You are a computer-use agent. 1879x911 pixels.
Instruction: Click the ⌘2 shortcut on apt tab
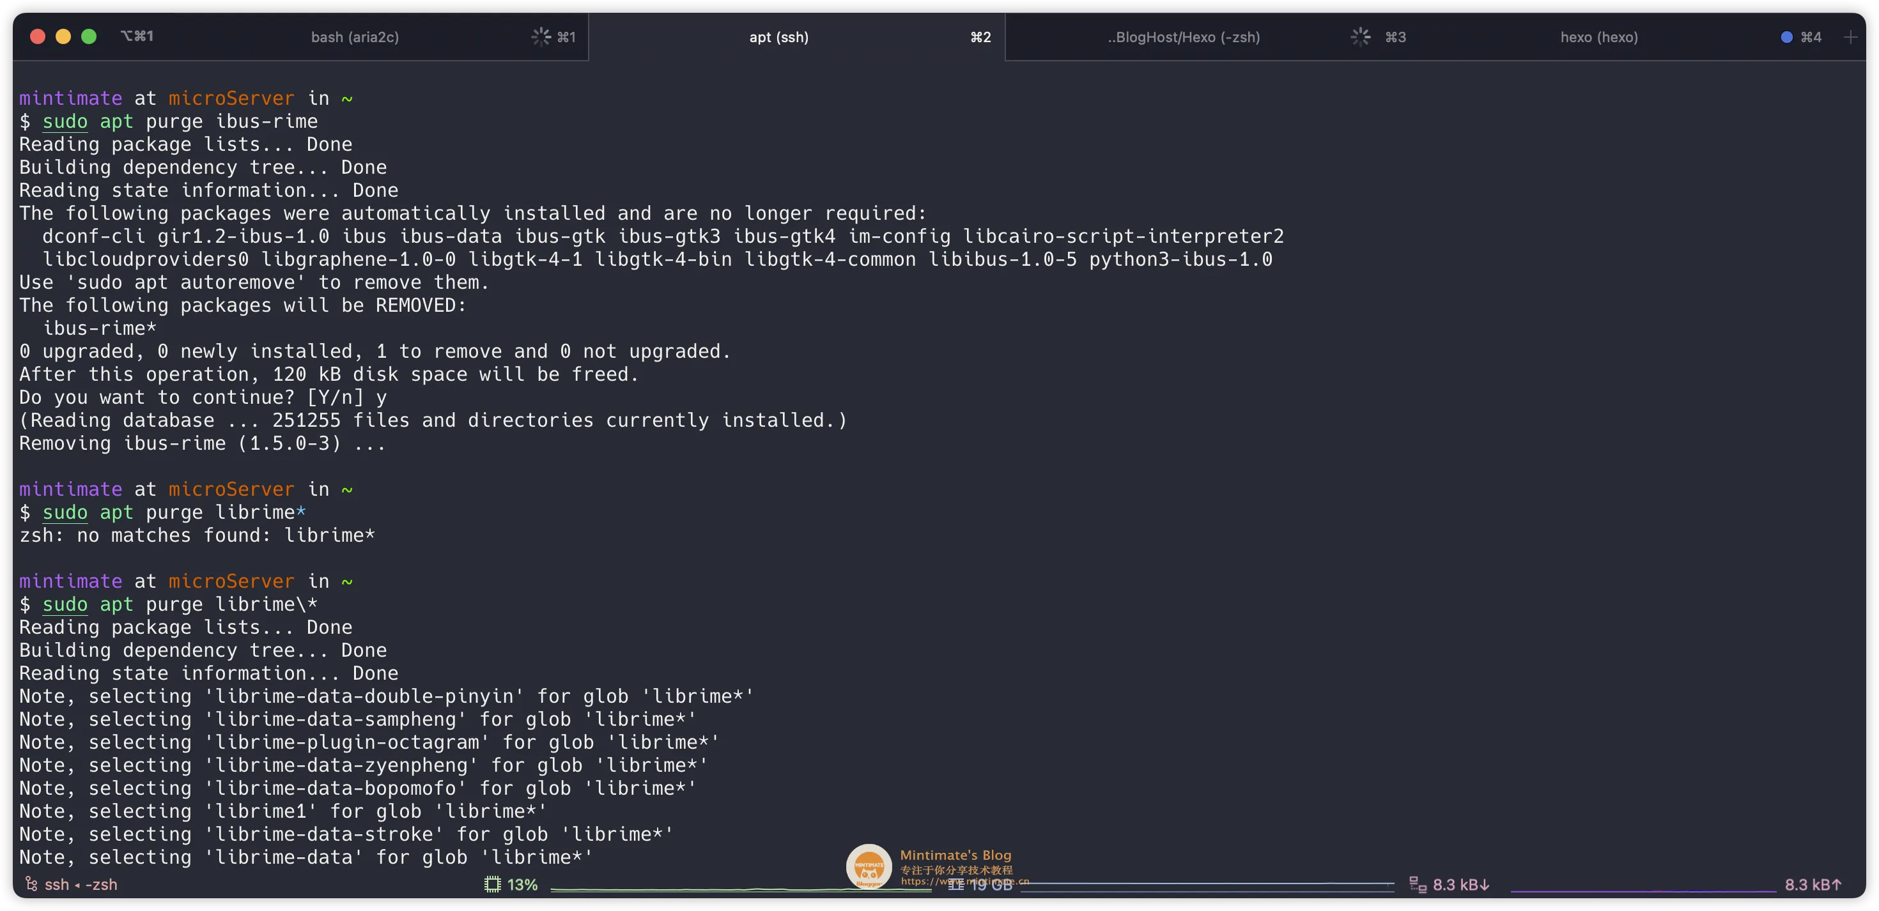(x=980, y=36)
